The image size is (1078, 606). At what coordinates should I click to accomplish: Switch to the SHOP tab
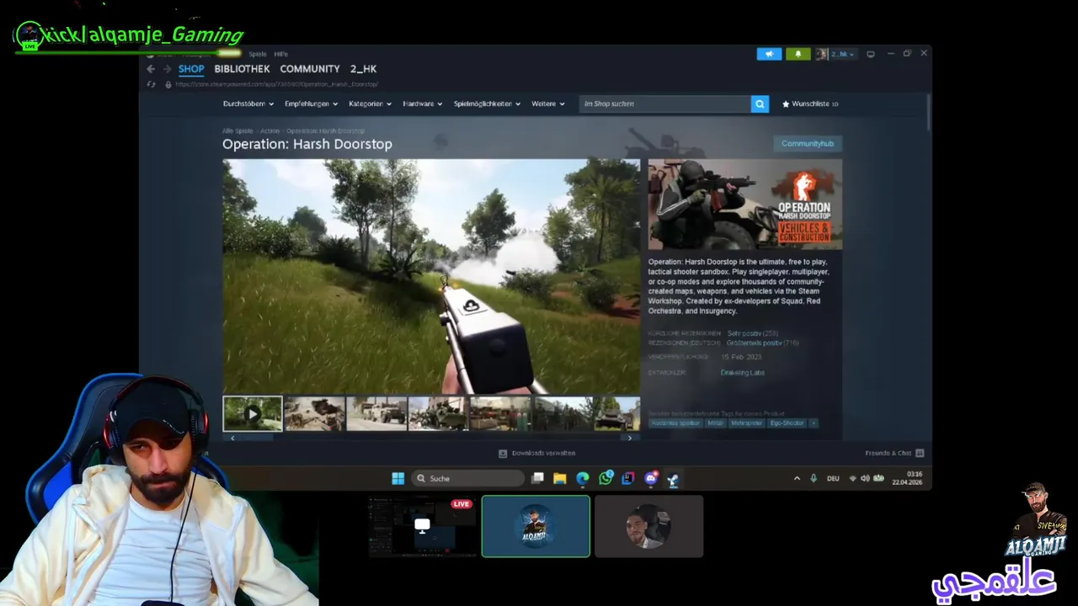point(191,69)
